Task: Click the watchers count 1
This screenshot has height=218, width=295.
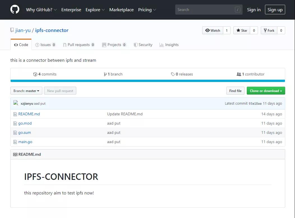Action: [227, 30]
